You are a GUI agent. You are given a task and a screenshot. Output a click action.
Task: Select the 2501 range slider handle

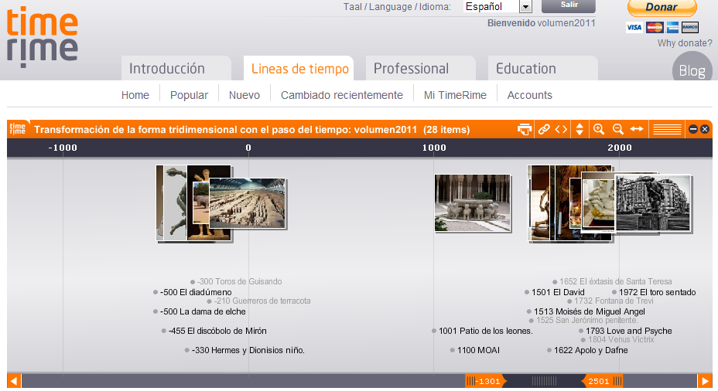(603, 381)
